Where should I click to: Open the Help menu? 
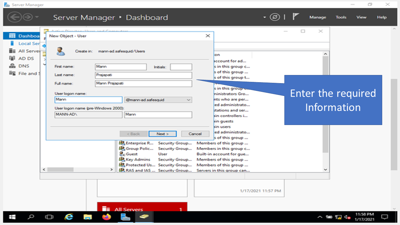382,17
